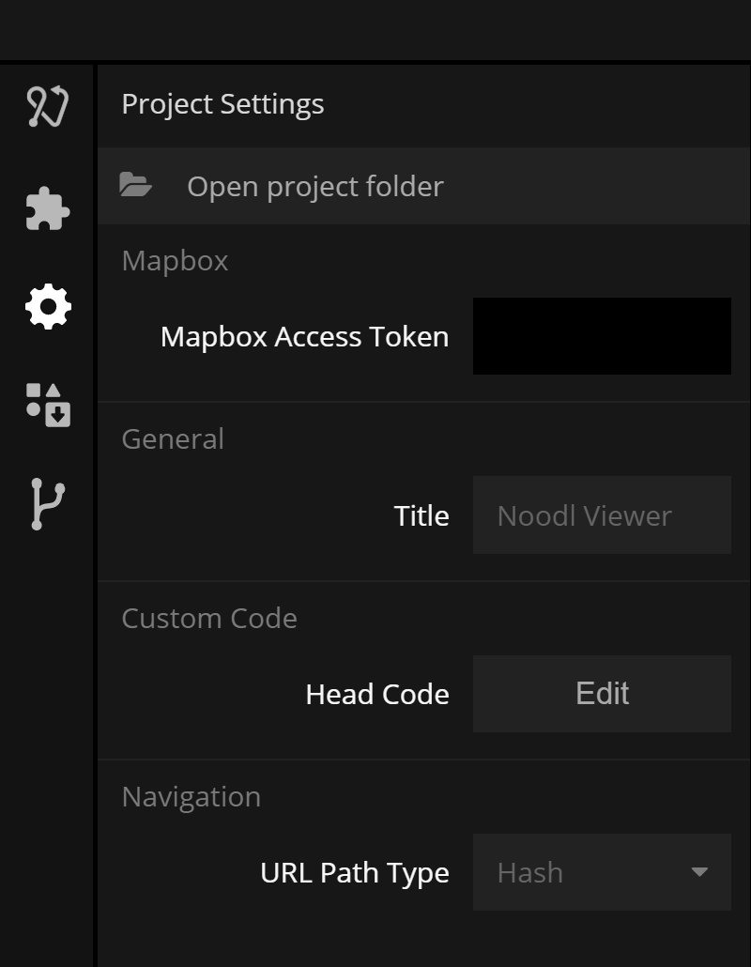This screenshot has height=967, width=751.
Task: Click the Head Code label
Action: [x=377, y=695]
